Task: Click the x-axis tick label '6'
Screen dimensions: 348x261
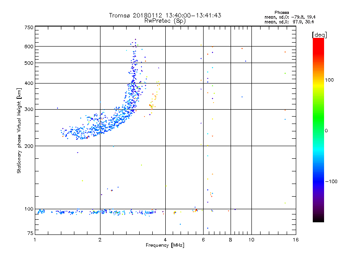Action: (x=203, y=240)
